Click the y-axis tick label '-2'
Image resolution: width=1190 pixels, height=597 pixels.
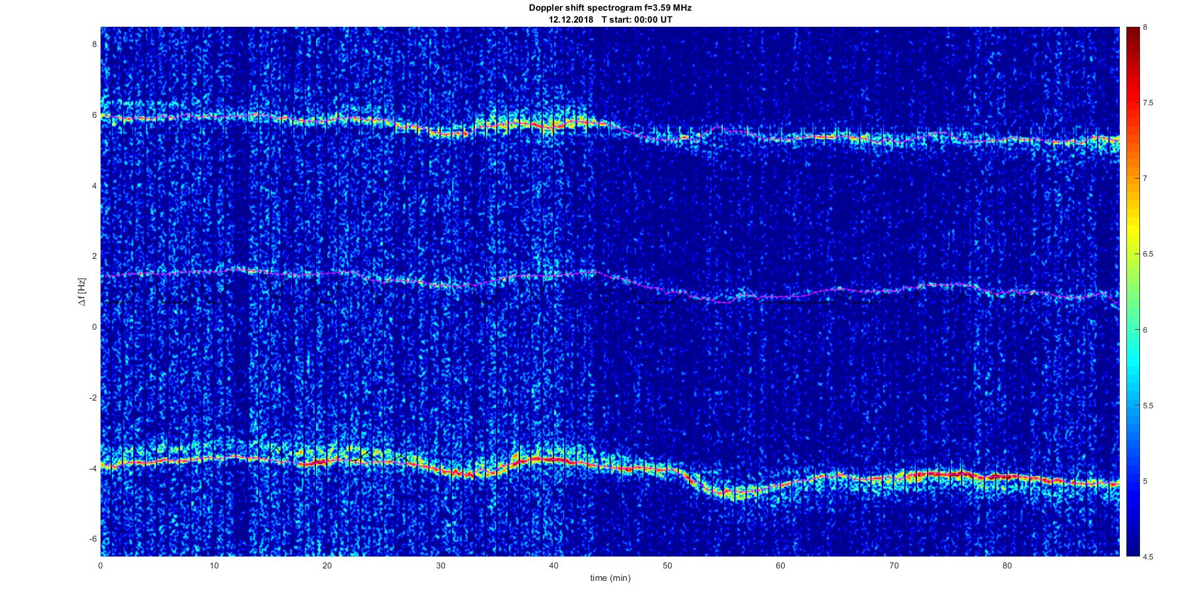click(x=93, y=398)
